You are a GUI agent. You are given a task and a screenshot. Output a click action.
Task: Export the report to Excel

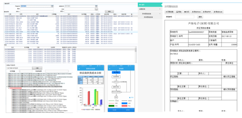coord(218,12)
